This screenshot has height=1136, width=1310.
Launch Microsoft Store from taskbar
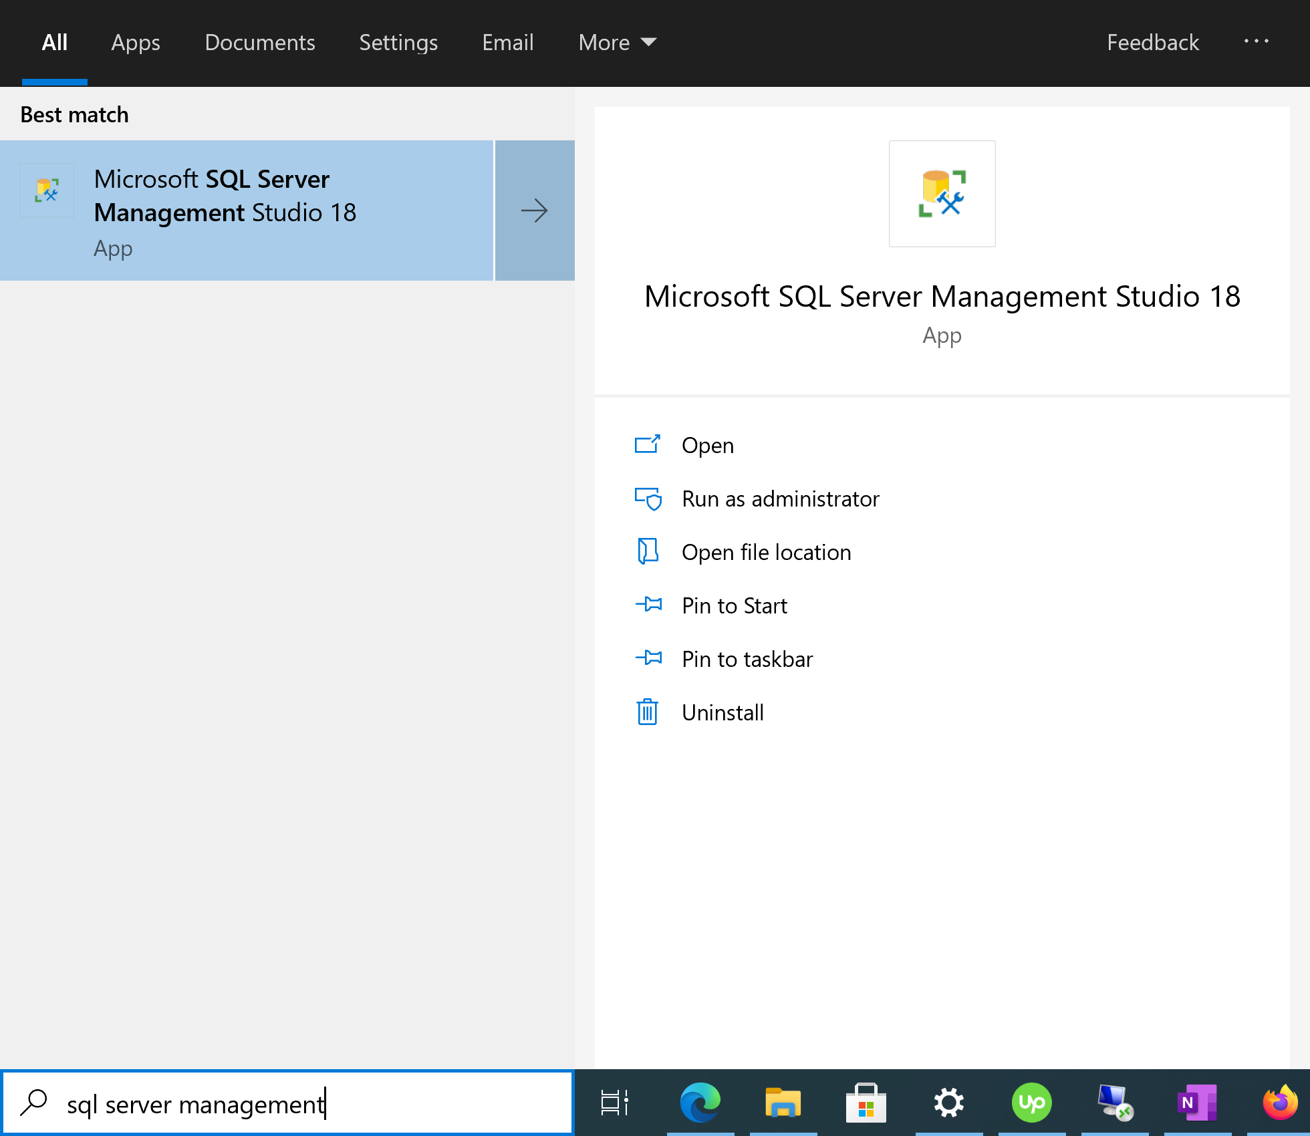coord(866,1103)
